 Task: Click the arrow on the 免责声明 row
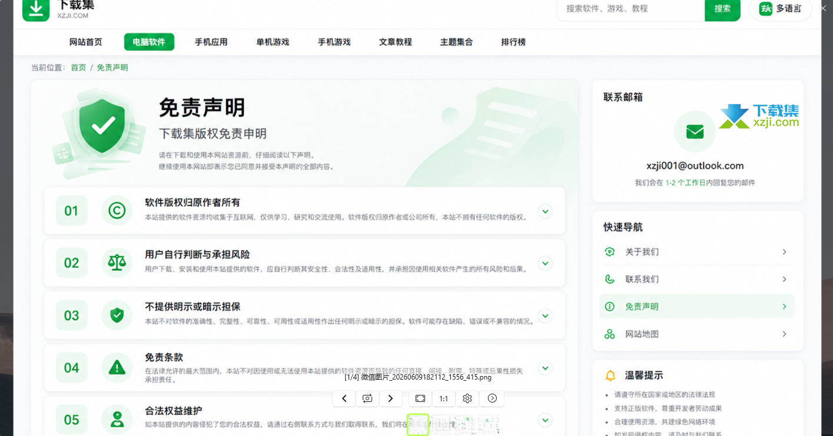point(784,307)
